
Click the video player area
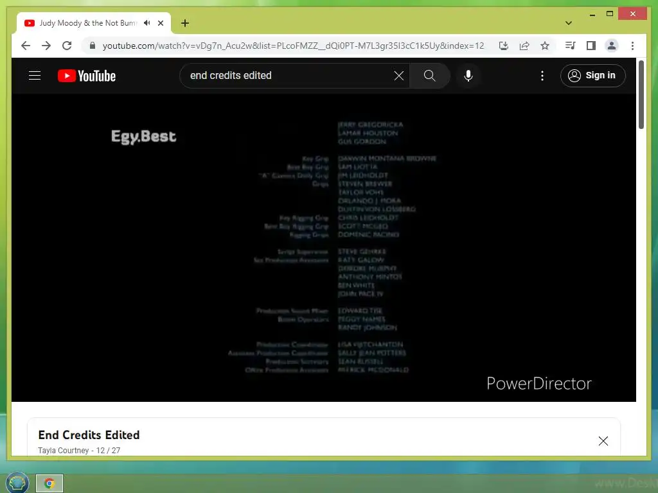point(324,247)
